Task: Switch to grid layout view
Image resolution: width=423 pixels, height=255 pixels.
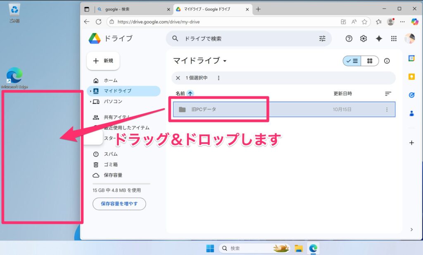Action: 370,61
